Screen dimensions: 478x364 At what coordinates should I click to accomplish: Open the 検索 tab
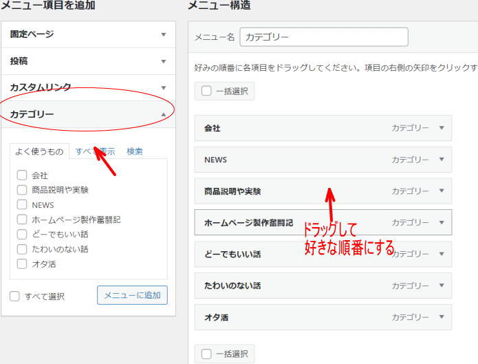click(135, 151)
